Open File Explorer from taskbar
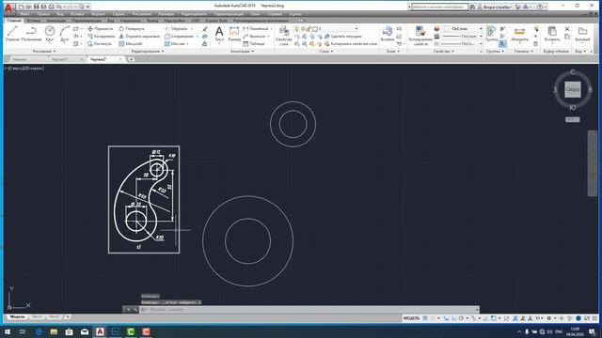This screenshot has height=338, width=602. coord(54,331)
